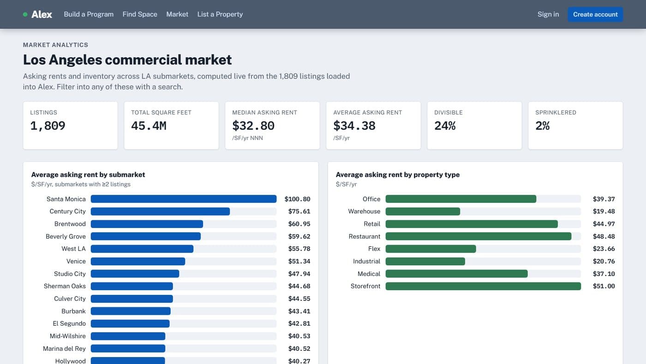Select the Brentwood submarket label
The width and height of the screenshot is (646, 364).
click(70, 224)
